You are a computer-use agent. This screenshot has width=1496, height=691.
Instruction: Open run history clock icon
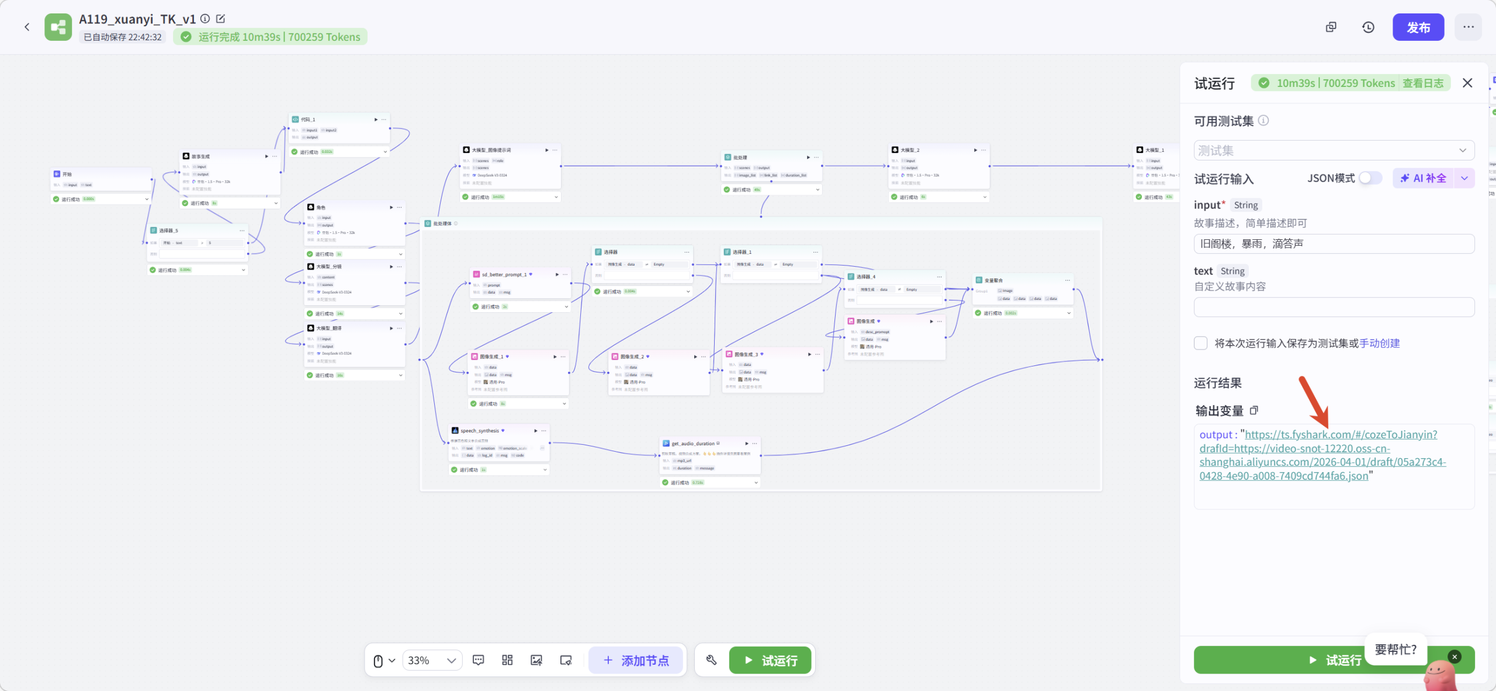(1368, 27)
